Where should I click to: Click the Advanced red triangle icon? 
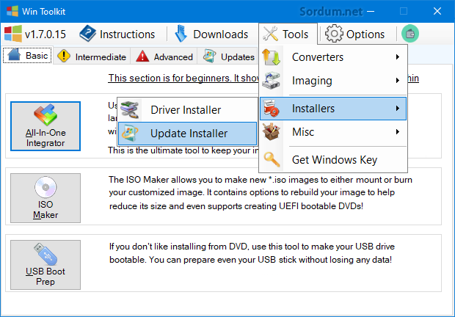(142, 56)
